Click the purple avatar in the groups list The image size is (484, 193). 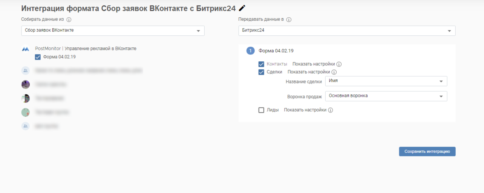pyautogui.click(x=26, y=84)
